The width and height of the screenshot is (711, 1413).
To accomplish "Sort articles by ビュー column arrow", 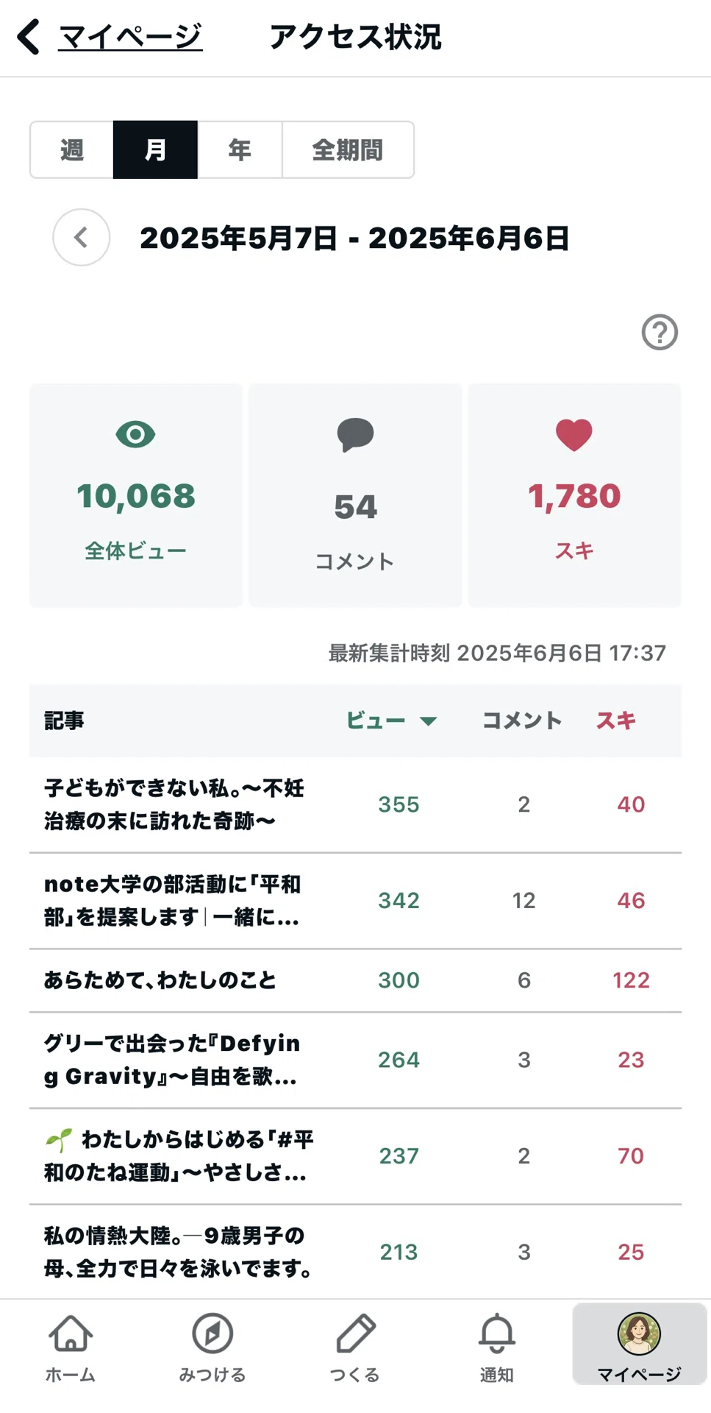I will 429,721.
